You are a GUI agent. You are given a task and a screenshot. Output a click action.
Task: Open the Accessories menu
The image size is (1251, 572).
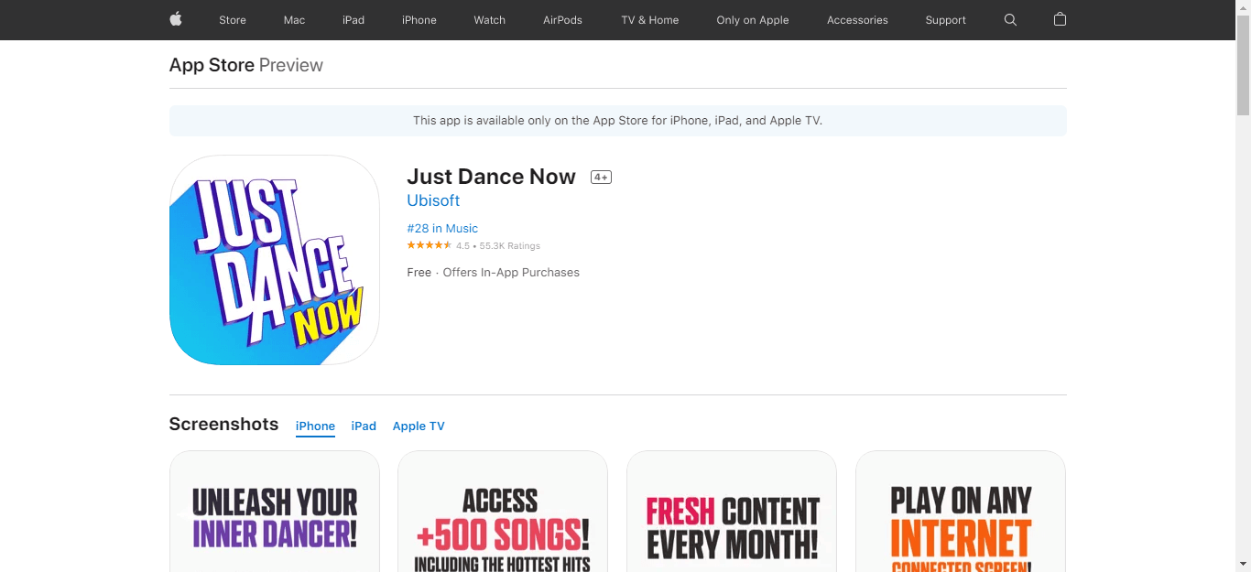pyautogui.click(x=857, y=20)
